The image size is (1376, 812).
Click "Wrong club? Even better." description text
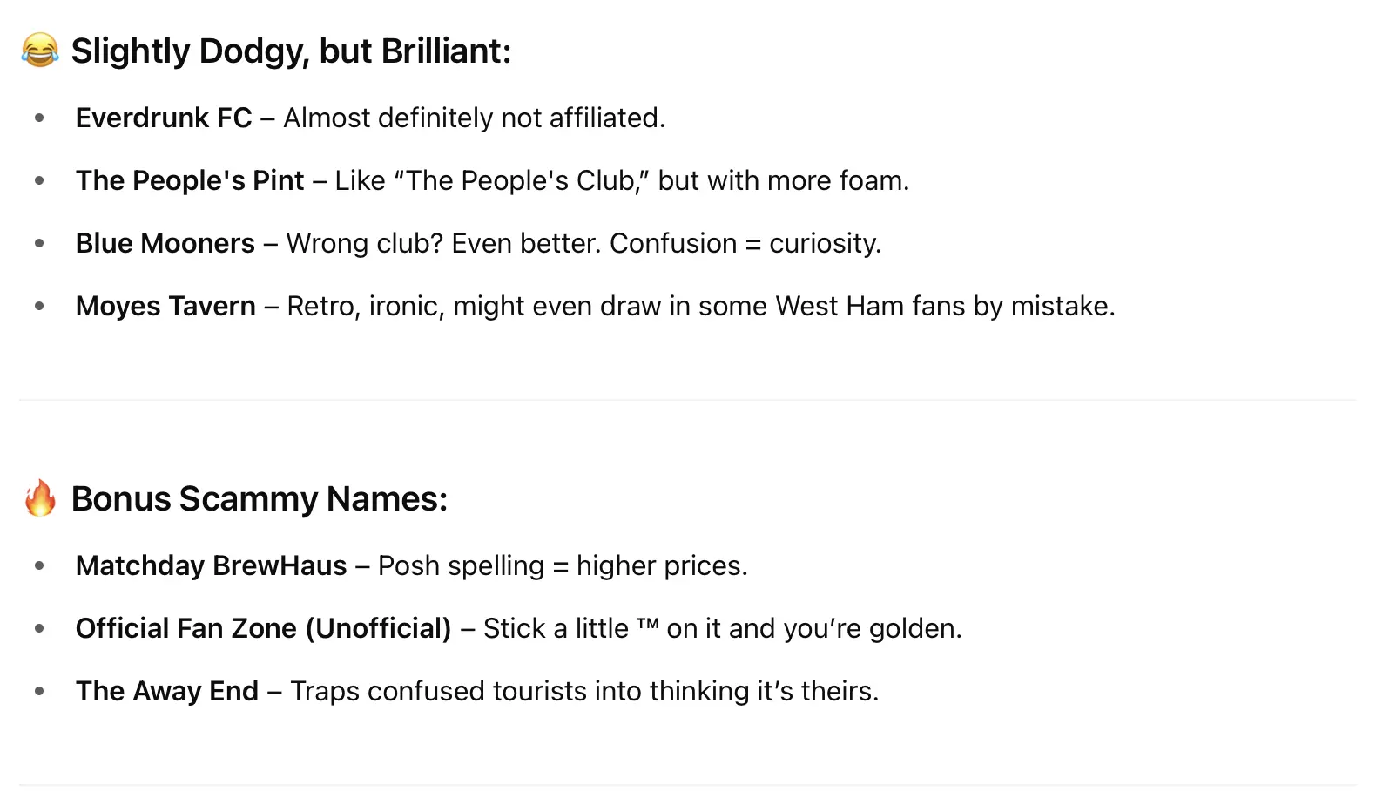(443, 243)
